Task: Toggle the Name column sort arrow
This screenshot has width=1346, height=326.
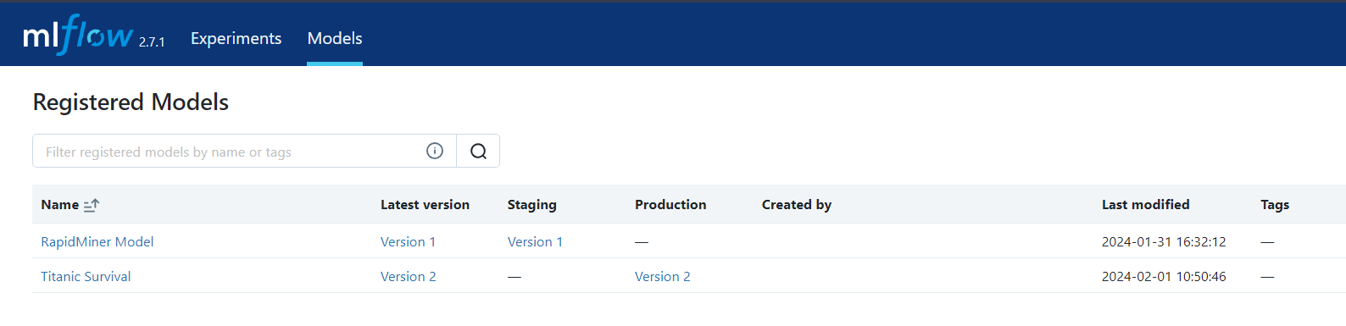Action: [x=92, y=205]
